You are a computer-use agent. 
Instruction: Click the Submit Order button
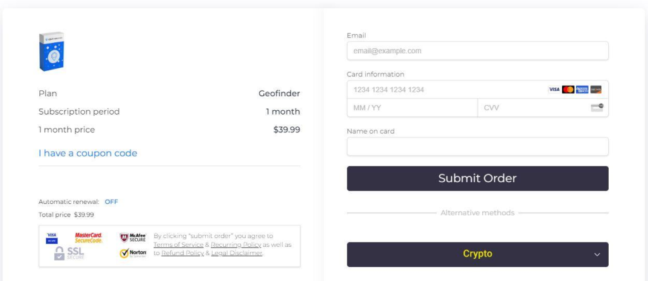click(x=478, y=178)
